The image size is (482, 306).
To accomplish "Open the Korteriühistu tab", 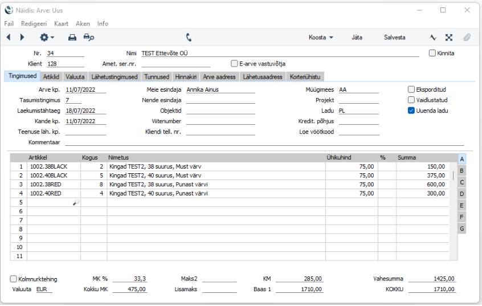I will pyautogui.click(x=305, y=77).
